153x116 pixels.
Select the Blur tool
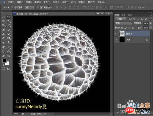[3, 43]
